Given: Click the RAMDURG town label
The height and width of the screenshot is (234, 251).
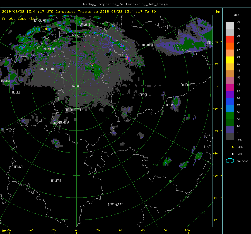Looking at the screenshot, I should point(40,21).
